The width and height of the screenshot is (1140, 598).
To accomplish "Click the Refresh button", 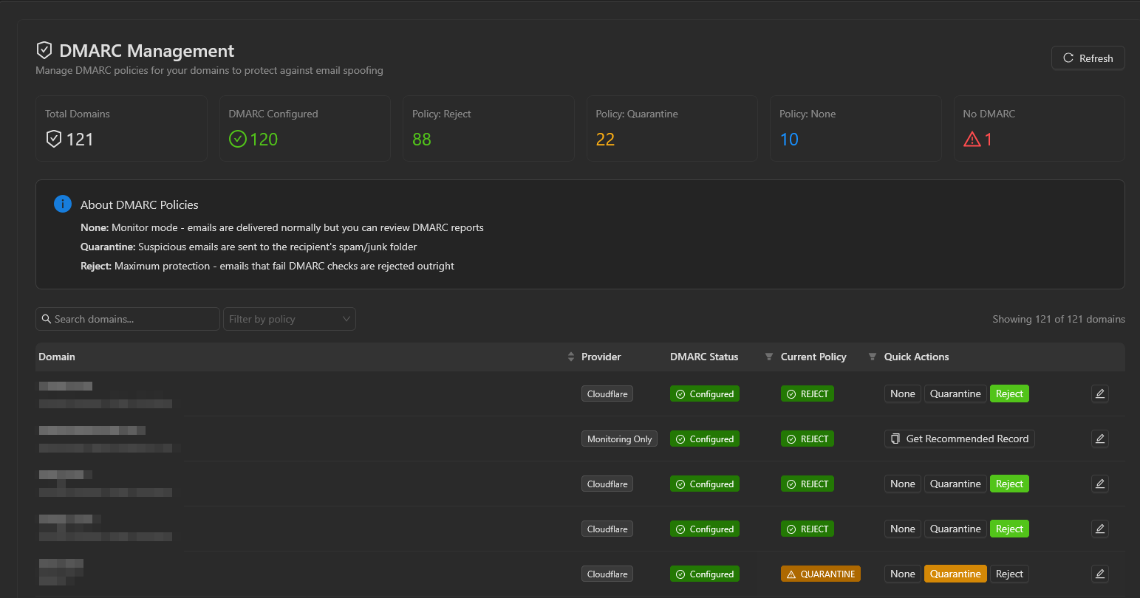I will (1088, 58).
